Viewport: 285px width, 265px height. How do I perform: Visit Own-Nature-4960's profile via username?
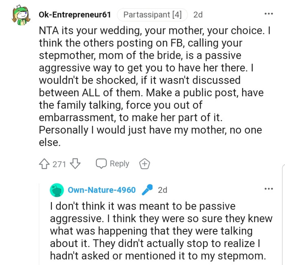pos(101,190)
